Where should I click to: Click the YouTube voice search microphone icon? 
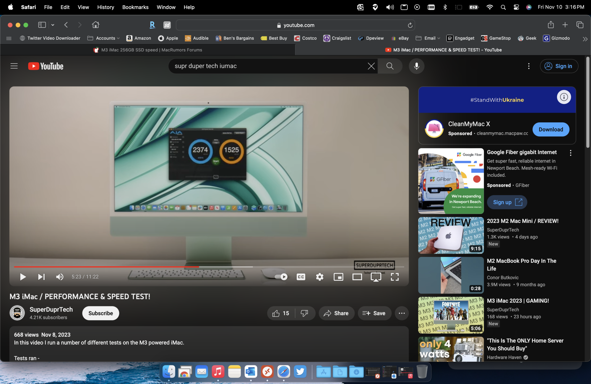click(416, 66)
